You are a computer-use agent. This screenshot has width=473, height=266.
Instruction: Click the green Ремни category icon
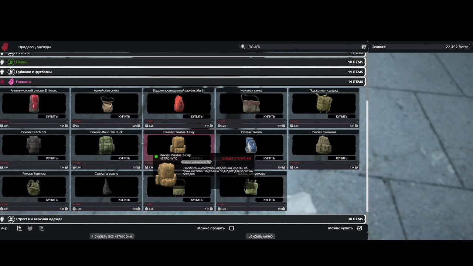[x=11, y=62]
